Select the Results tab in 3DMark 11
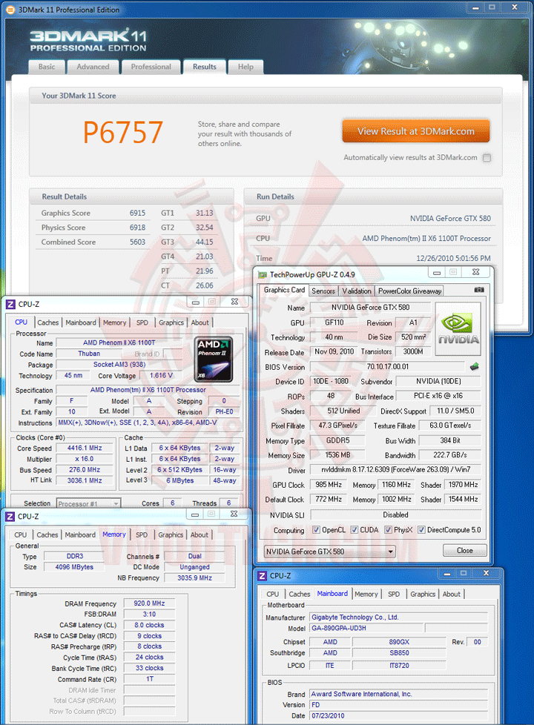534x725 pixels. [205, 67]
